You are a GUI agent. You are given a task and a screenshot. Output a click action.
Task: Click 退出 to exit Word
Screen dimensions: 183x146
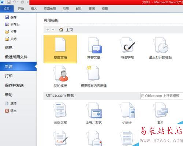tap(11, 111)
